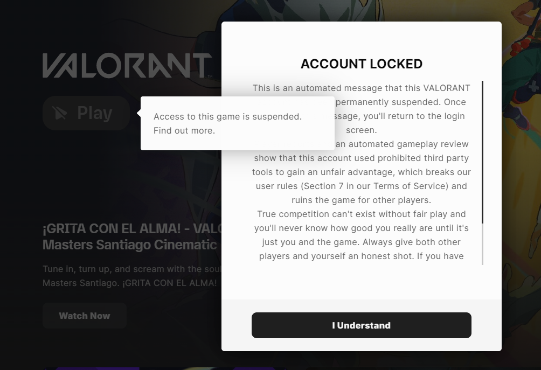Click the trademark symbol after the VALORANT logo

pyautogui.click(x=210, y=77)
